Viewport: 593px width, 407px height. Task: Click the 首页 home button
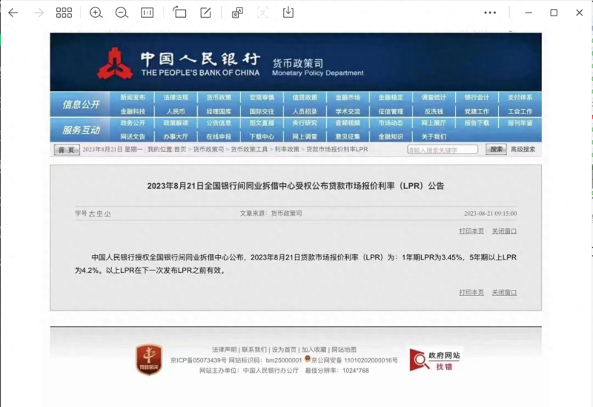67,150
